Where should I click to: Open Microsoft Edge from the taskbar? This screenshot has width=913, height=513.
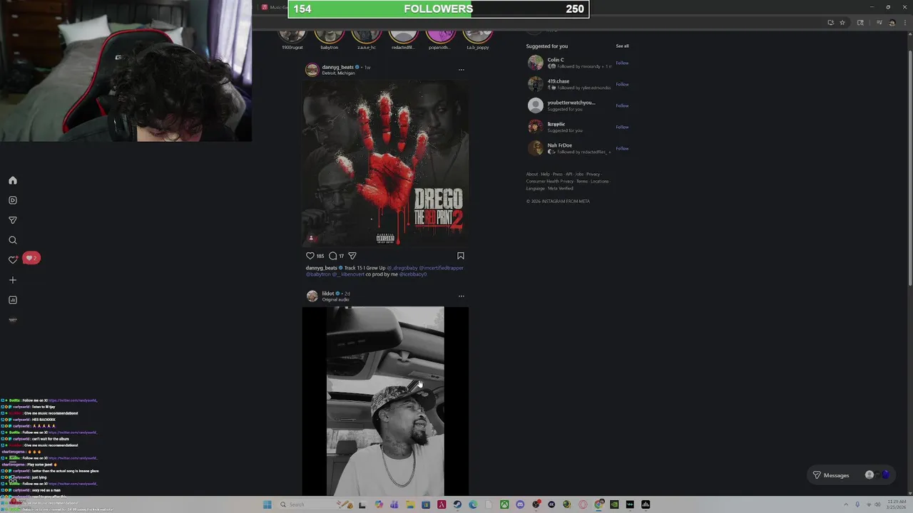(473, 504)
